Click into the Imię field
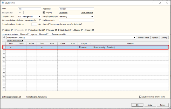The image size is (171, 109). tap(29, 9)
